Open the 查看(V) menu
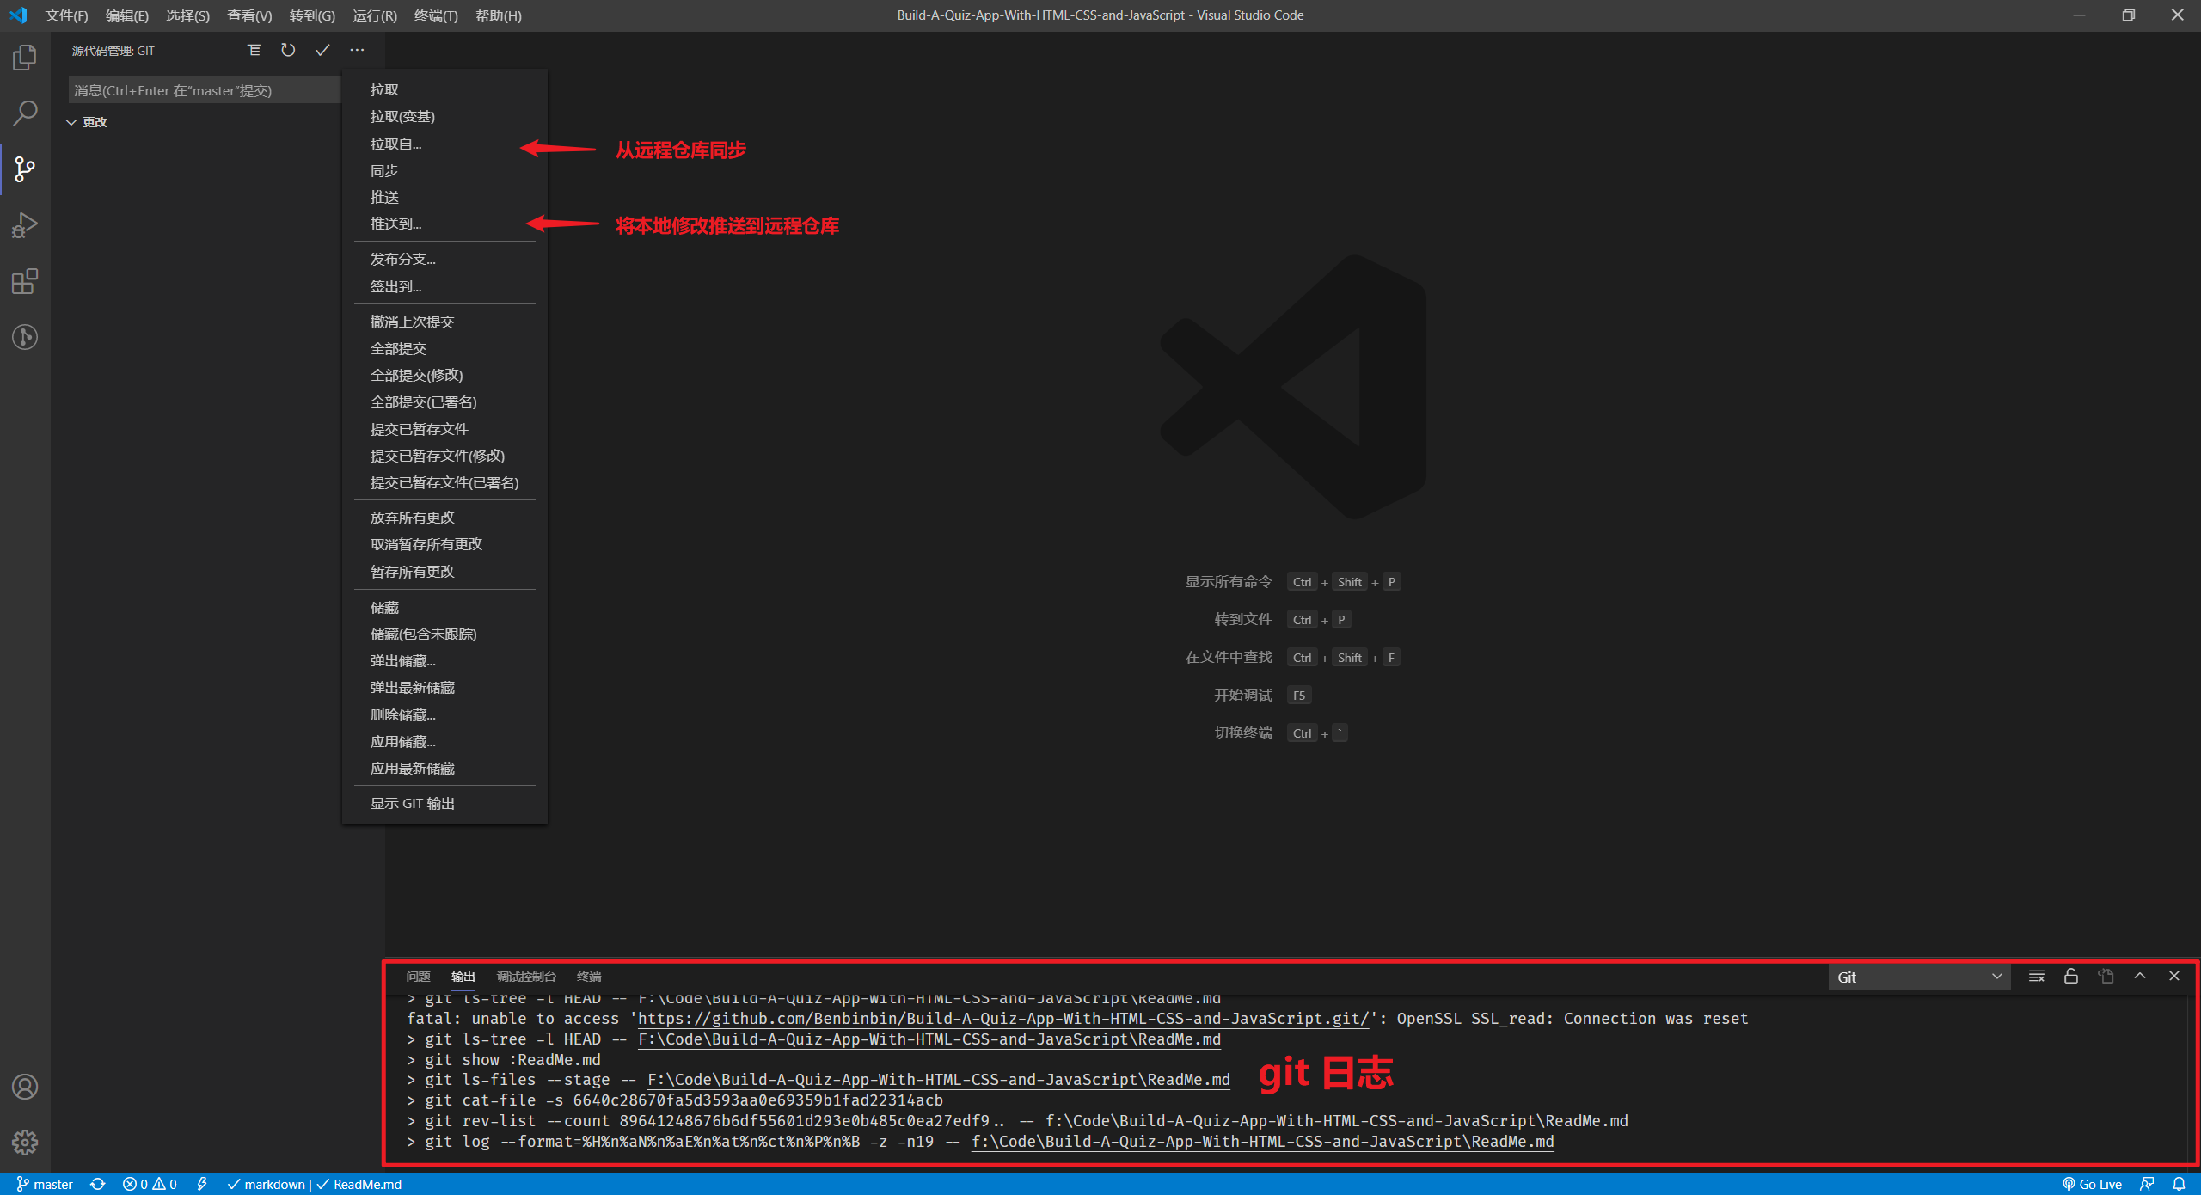The height and width of the screenshot is (1195, 2201). (x=249, y=15)
